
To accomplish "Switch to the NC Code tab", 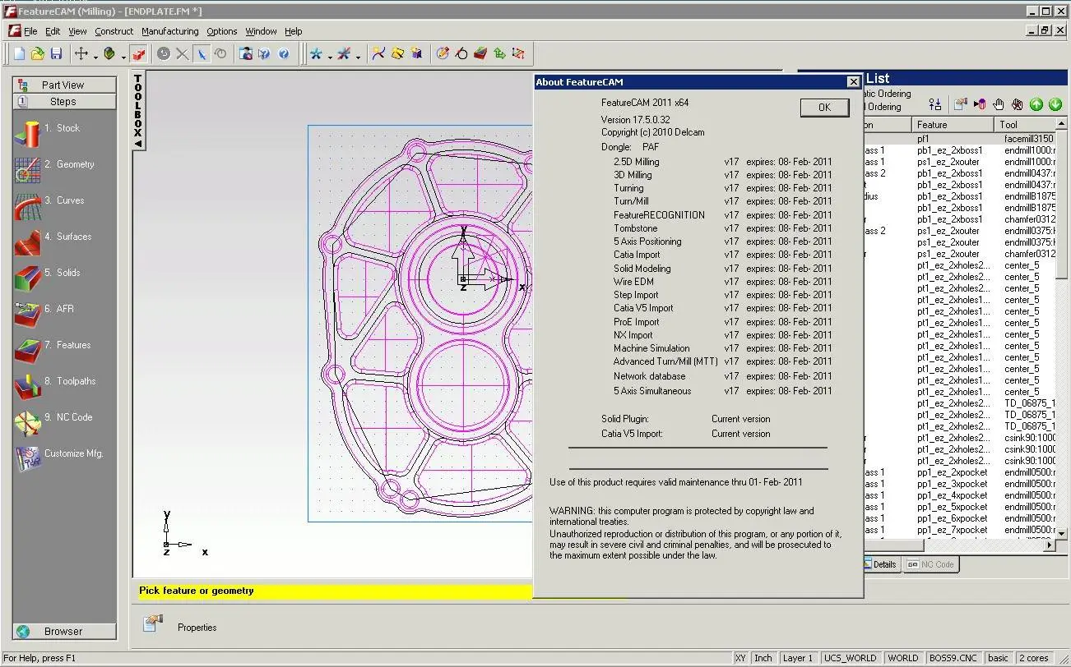I will [x=930, y=564].
